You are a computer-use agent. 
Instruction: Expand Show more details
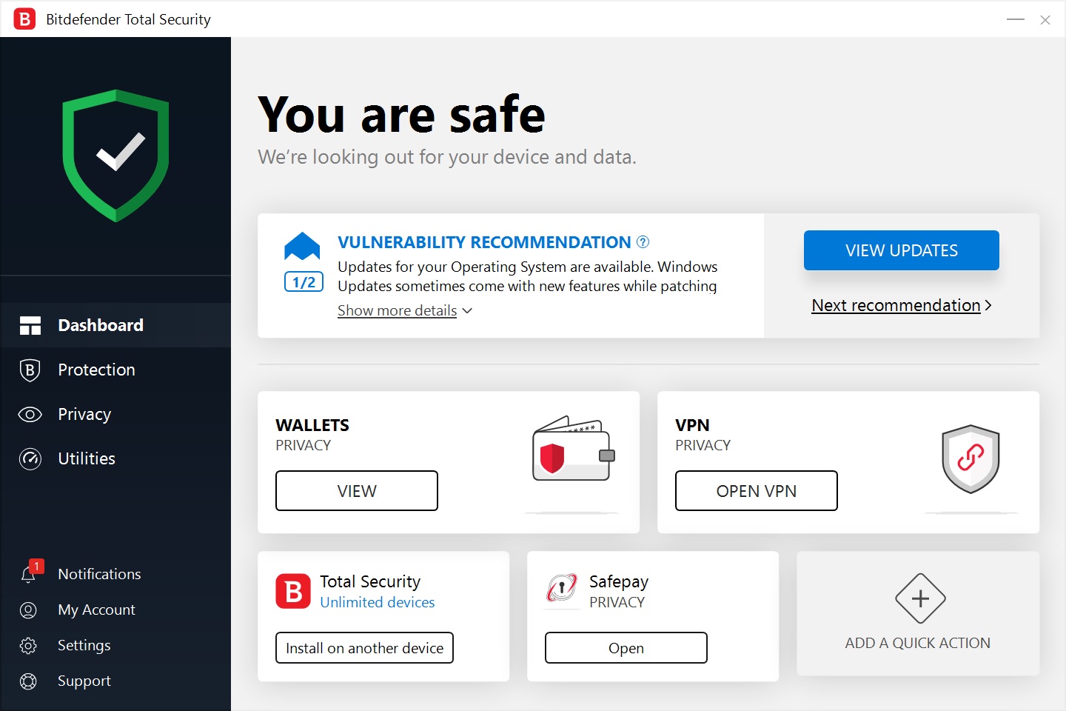point(397,310)
